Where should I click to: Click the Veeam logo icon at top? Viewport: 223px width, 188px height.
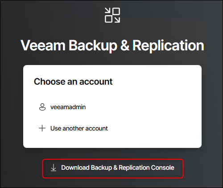(112, 15)
